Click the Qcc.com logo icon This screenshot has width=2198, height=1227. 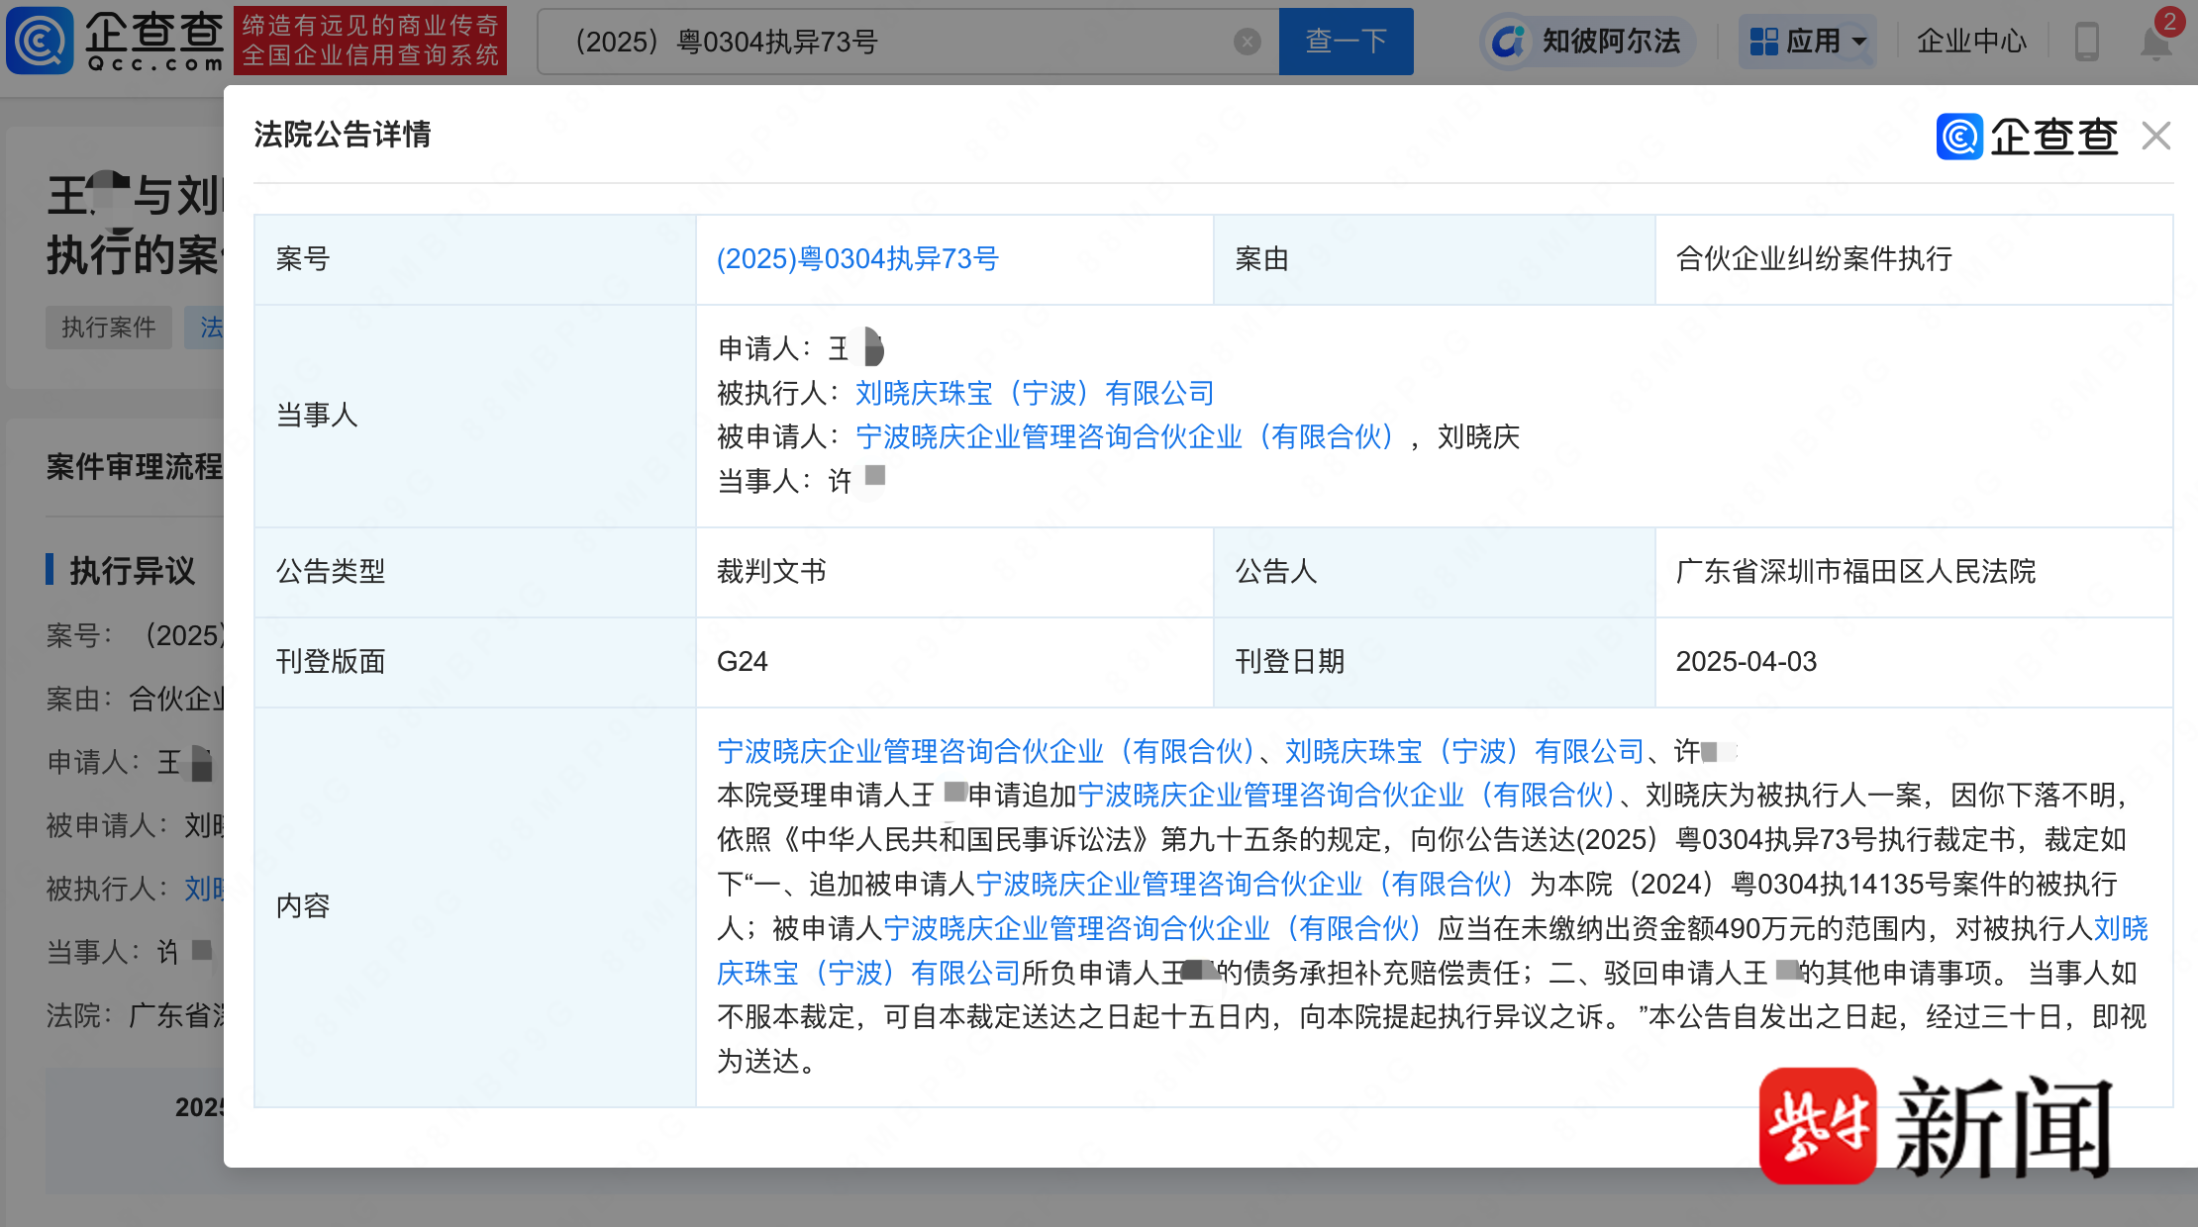(40, 41)
